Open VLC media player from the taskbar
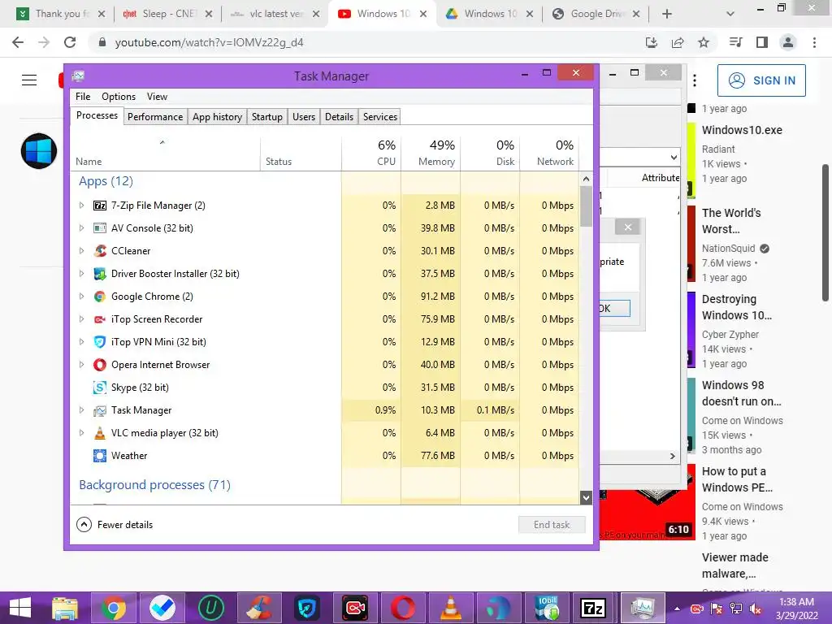This screenshot has height=624, width=832. click(450, 608)
